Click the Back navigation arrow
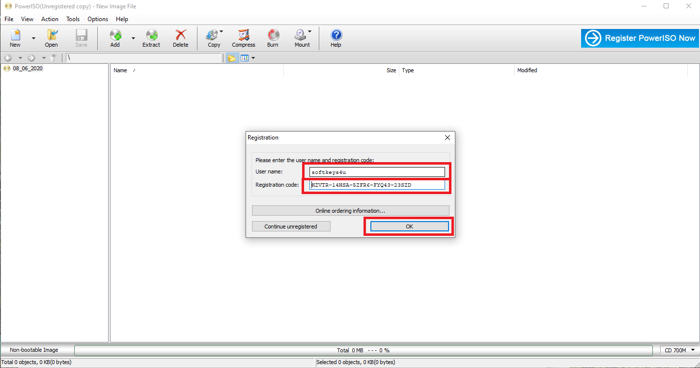 [8, 58]
